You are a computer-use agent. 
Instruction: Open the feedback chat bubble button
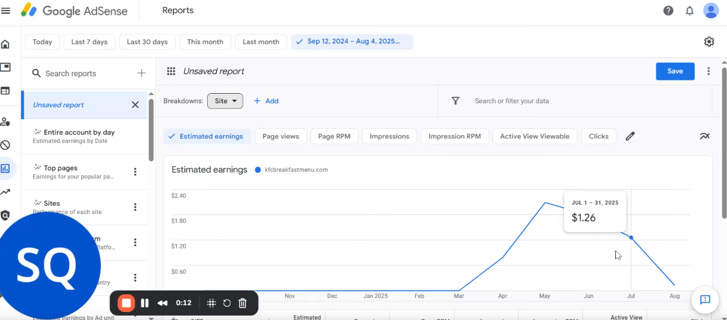[x=705, y=300]
